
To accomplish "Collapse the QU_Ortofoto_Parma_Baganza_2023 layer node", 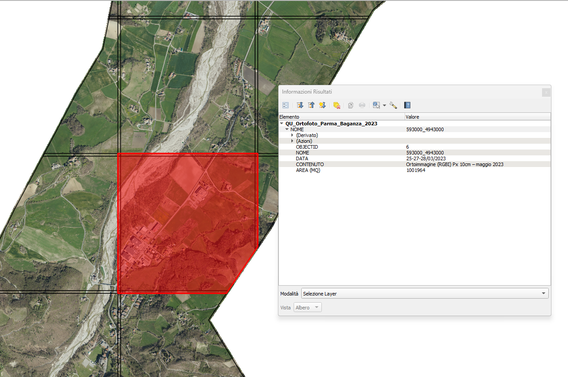I will click(x=282, y=124).
